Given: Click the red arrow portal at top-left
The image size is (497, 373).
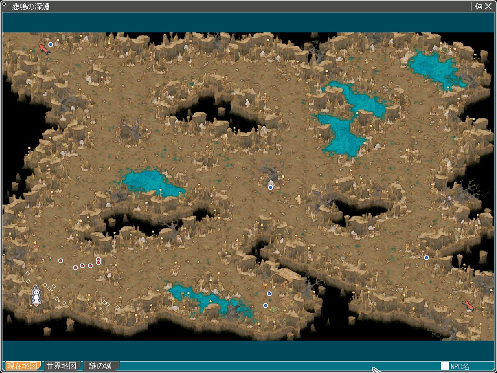Looking at the screenshot, I should coord(43,47).
